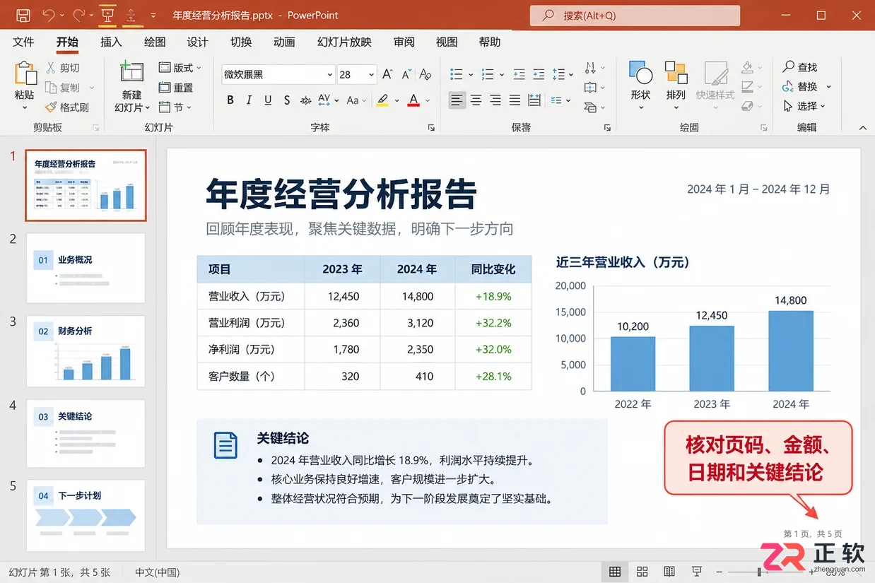Image resolution: width=875 pixels, height=583 pixels.
Task: Open 查找 find with magnifier
Action: tap(799, 67)
